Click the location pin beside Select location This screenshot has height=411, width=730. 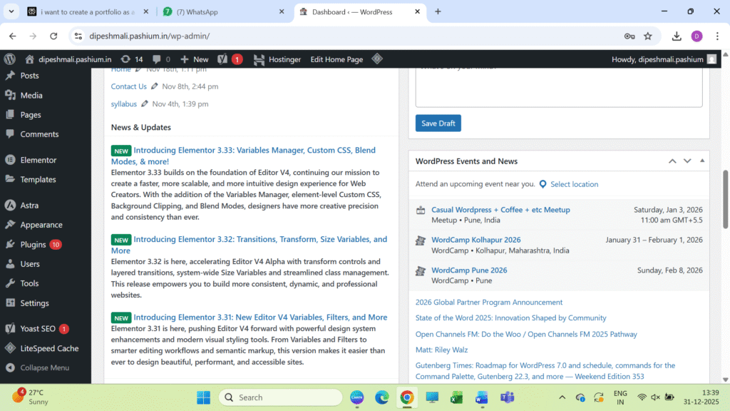click(543, 184)
